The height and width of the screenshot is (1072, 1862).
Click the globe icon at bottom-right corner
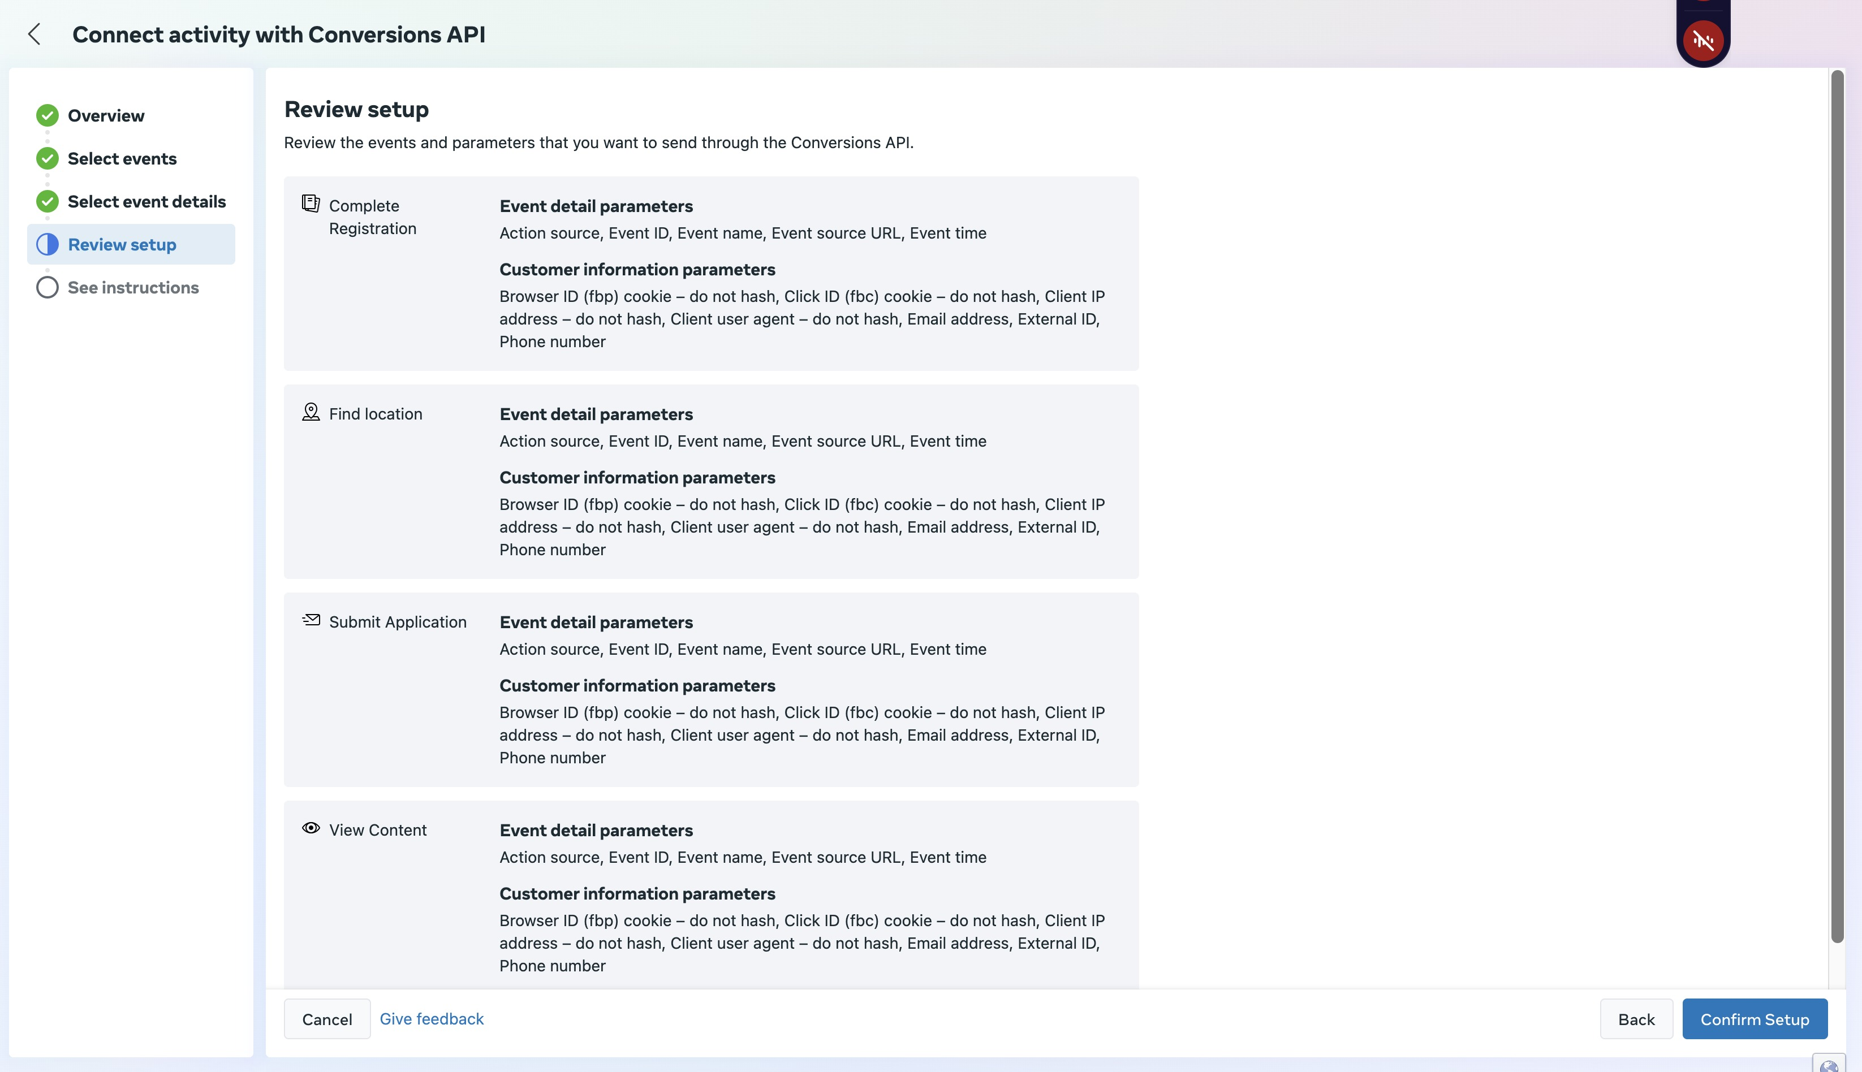1829,1065
